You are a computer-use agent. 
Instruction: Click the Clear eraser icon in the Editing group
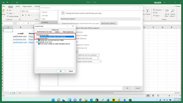tap(154, 16)
